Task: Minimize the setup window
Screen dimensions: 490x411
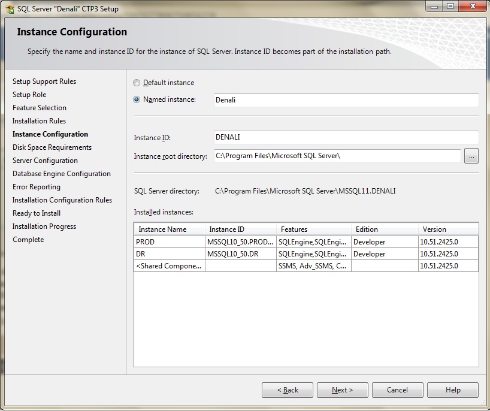Action: click(x=434, y=7)
